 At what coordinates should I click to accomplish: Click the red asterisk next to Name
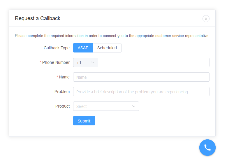[57, 77]
